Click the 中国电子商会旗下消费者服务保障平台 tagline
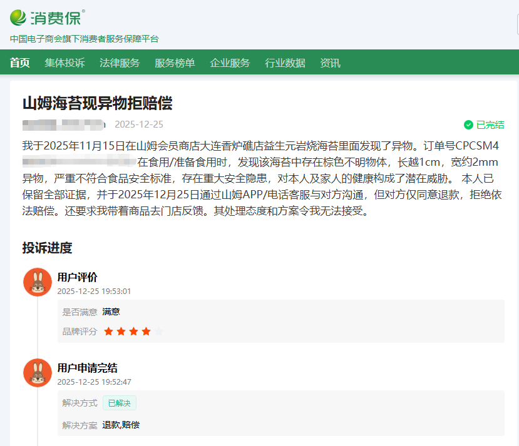519x446 pixels. (85, 39)
